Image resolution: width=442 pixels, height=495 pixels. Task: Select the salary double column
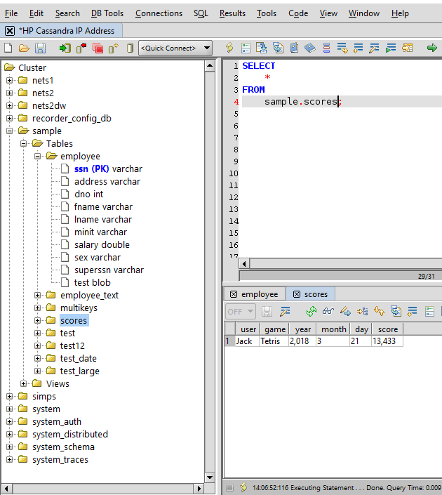(102, 244)
